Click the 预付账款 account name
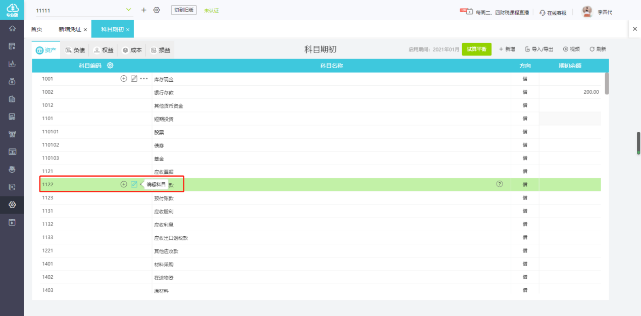 164,198
